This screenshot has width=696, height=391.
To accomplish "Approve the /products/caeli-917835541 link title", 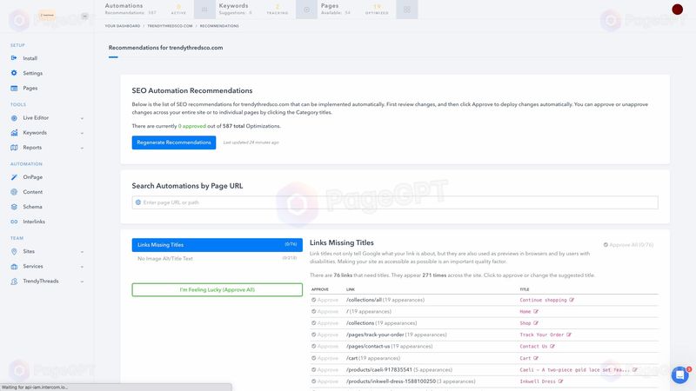I will pos(325,369).
